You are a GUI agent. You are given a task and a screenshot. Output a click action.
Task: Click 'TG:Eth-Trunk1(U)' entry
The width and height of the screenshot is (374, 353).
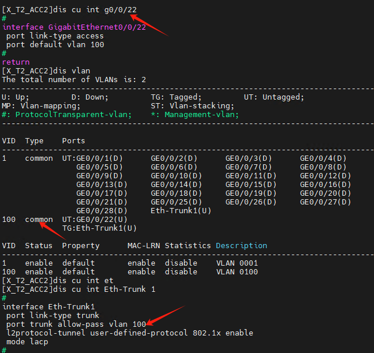coord(99,228)
